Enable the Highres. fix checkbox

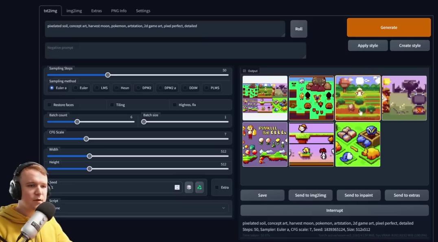coord(175,105)
